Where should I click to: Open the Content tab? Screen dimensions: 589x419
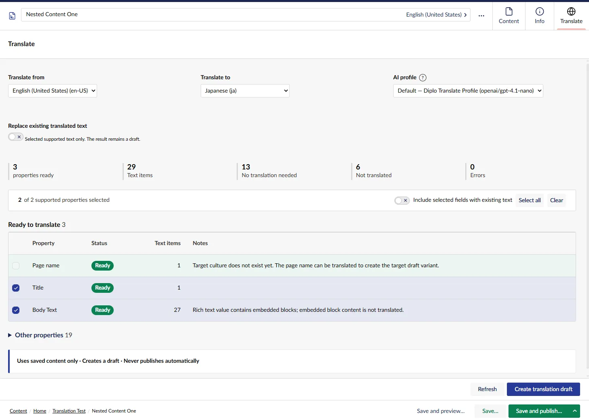[x=509, y=16]
